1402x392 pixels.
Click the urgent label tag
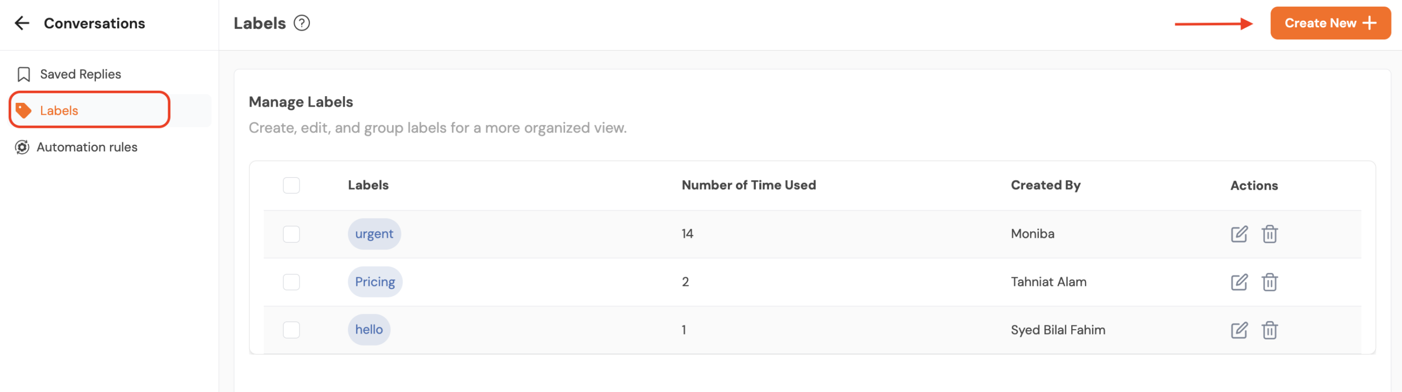[x=374, y=234]
